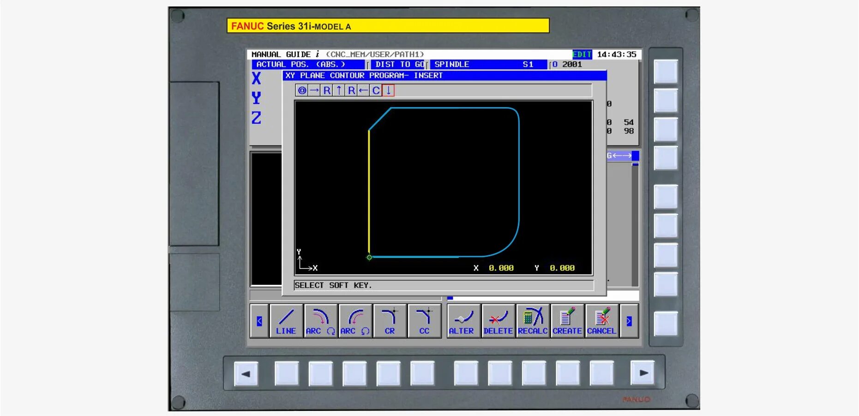Click the EDIT mode indicator
Viewport: 859px width, 416px height.
point(582,54)
